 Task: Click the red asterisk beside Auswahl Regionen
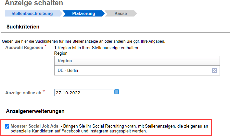coord(45,46)
